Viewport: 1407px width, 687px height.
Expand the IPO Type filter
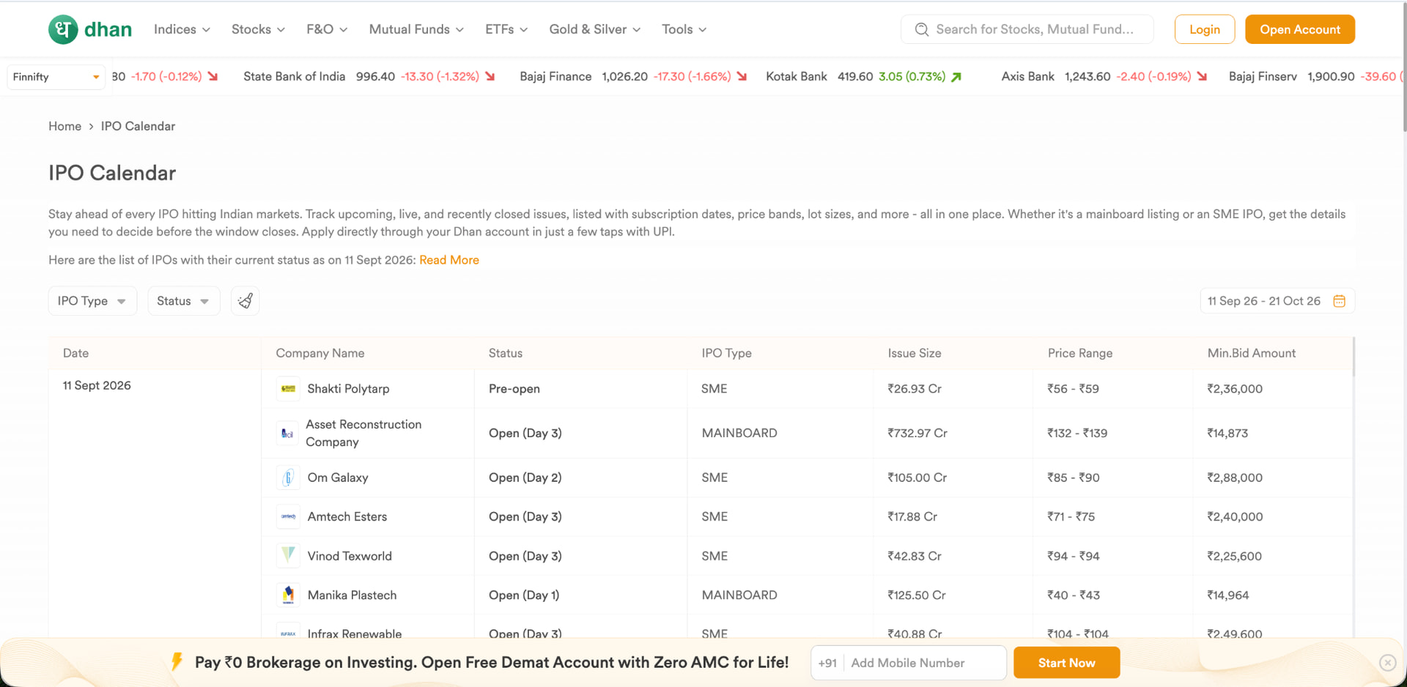point(92,301)
